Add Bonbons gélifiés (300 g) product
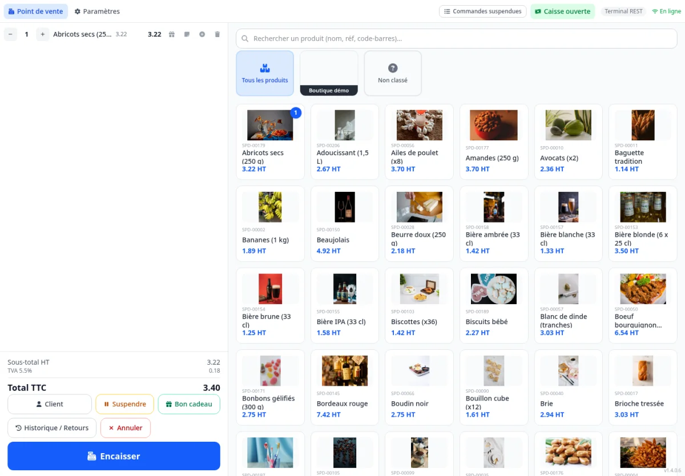 click(x=270, y=387)
